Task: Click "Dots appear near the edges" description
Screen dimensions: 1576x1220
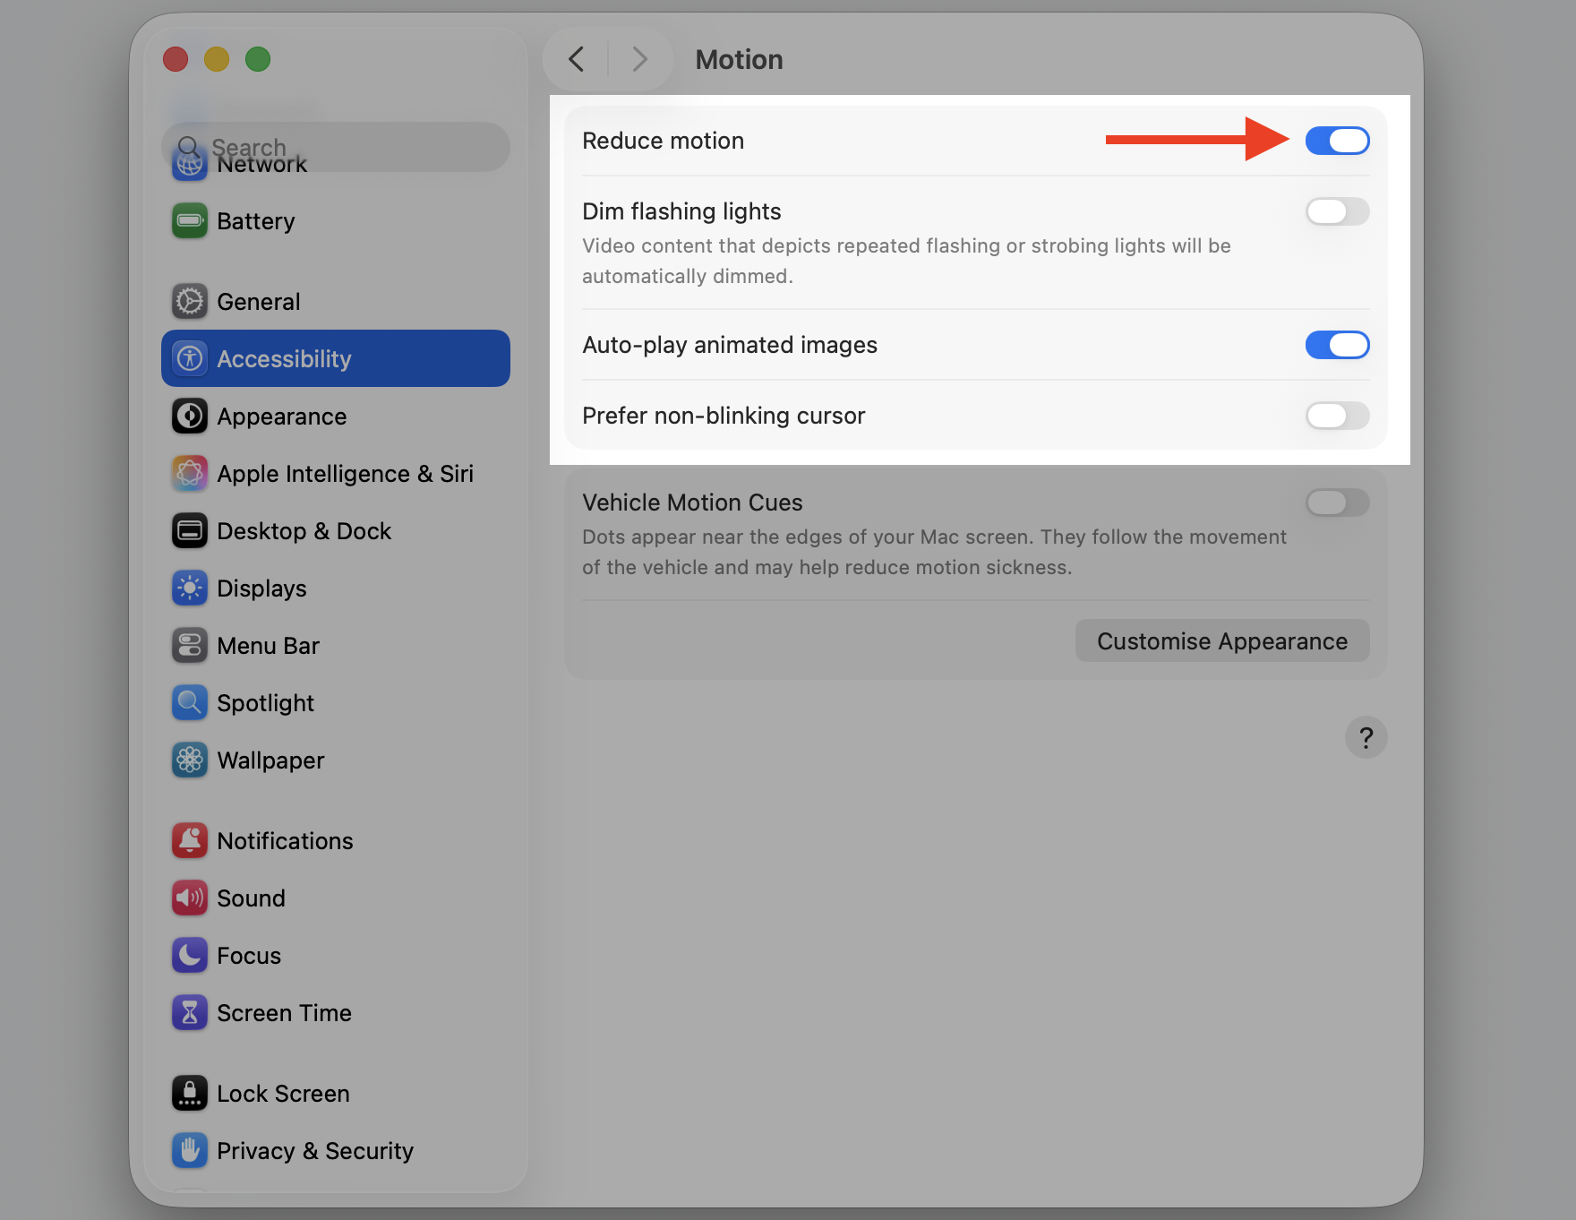Action: [x=934, y=552]
